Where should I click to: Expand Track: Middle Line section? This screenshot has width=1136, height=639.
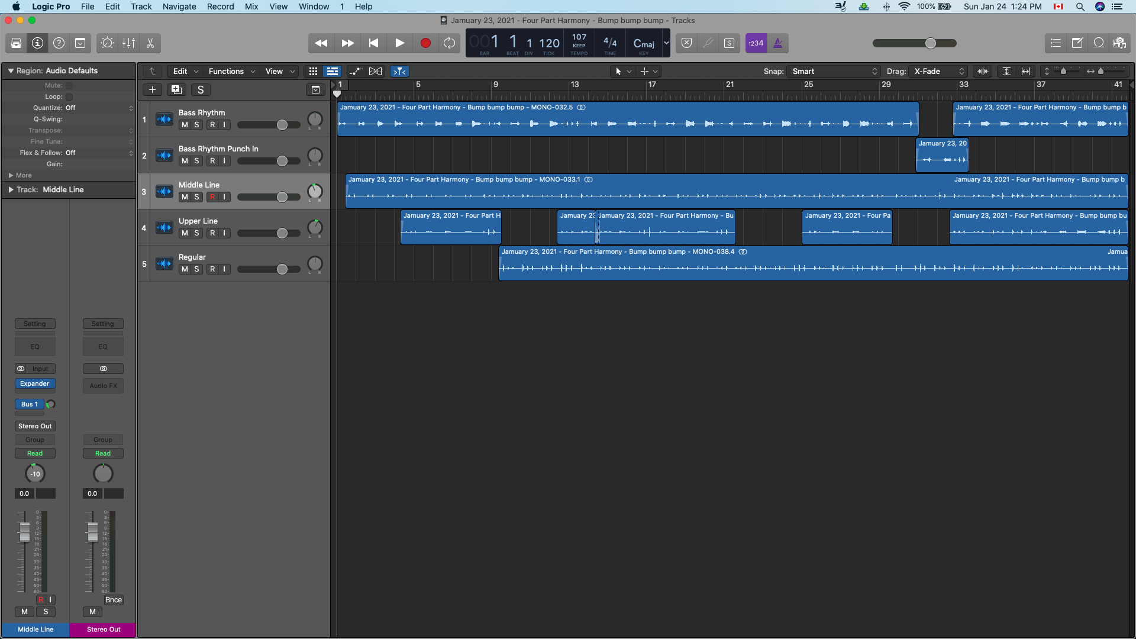[11, 190]
